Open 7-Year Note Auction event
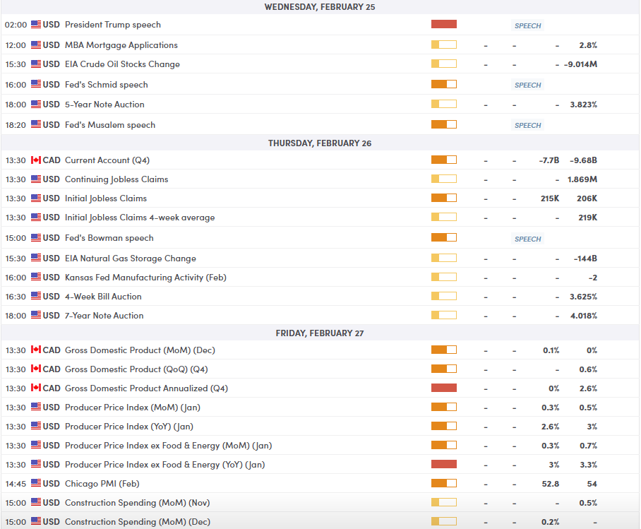The height and width of the screenshot is (529, 641). tap(104, 316)
